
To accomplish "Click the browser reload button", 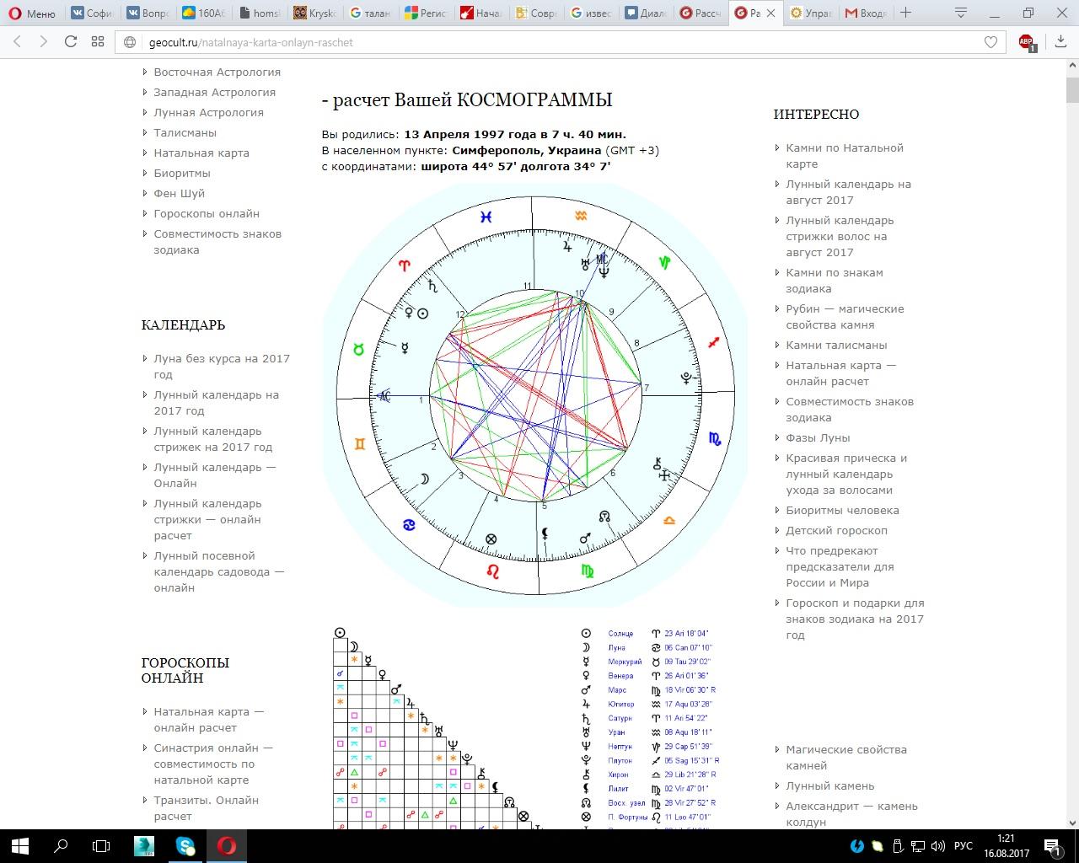I will point(71,42).
